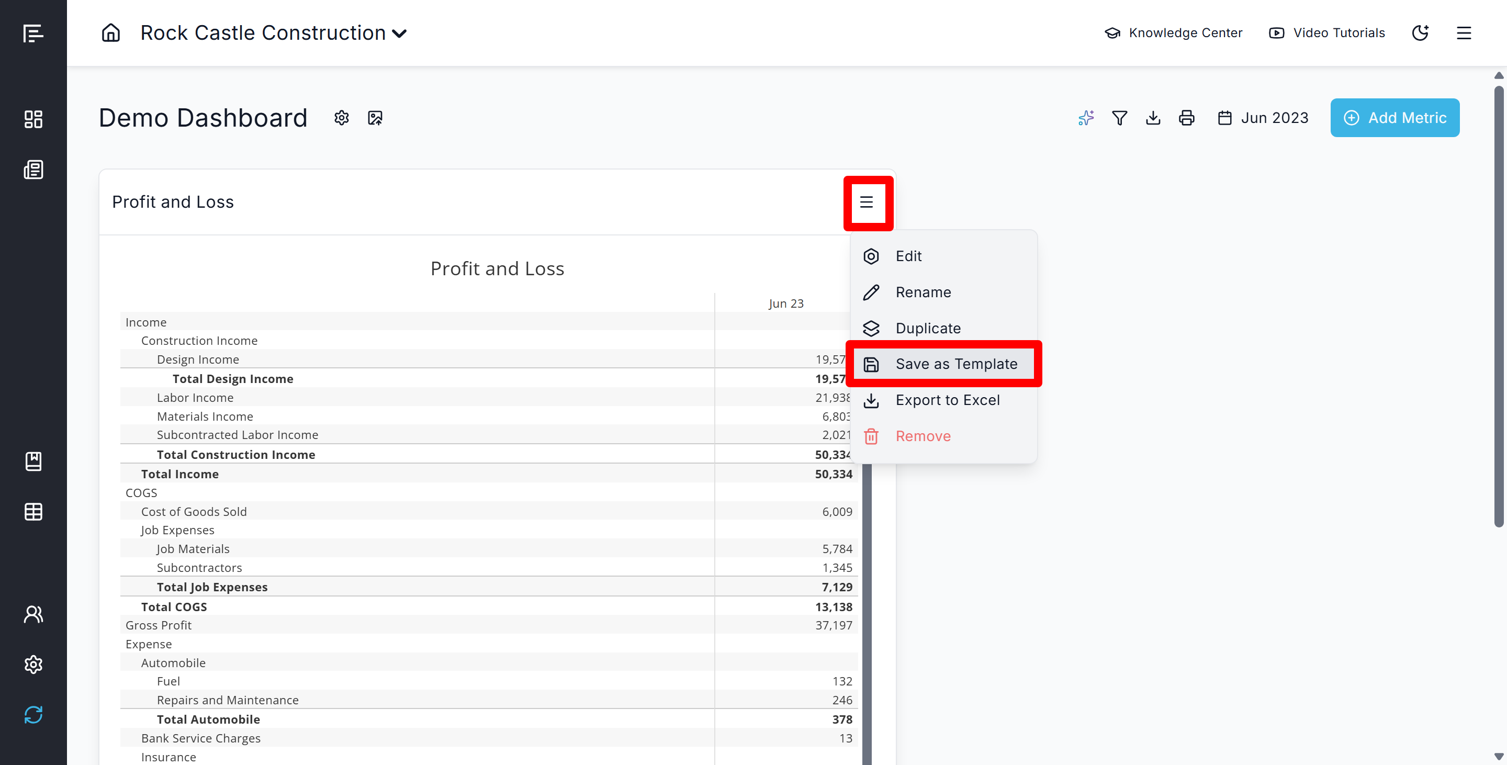The width and height of the screenshot is (1507, 765).
Task: Click the home icon beside the company name
Action: click(110, 33)
